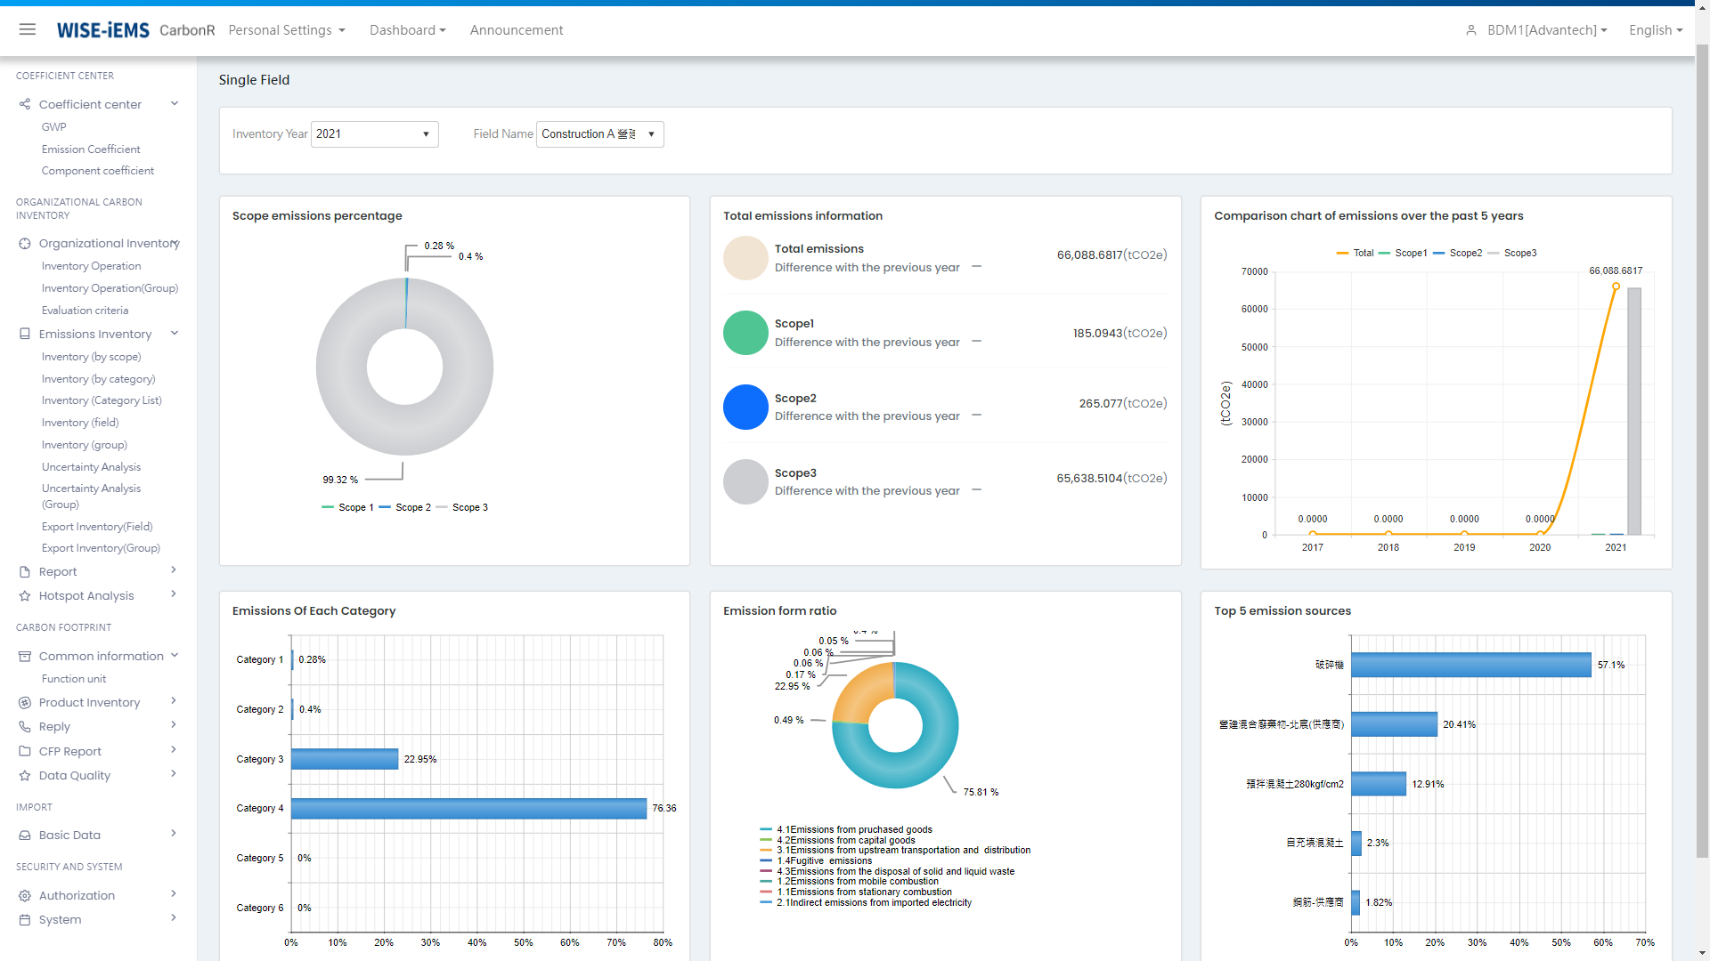
Task: Click the Emissions Inventory icon
Action: (x=25, y=334)
